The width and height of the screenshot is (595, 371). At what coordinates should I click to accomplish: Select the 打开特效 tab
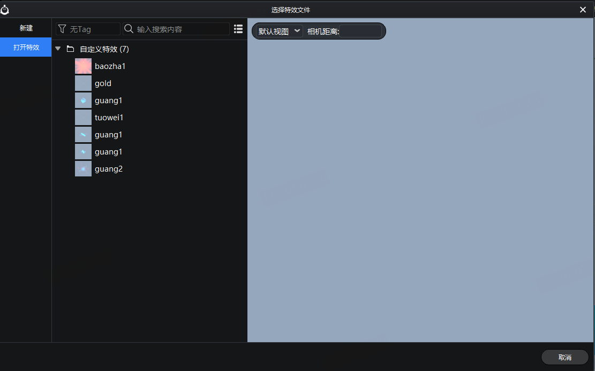click(26, 47)
